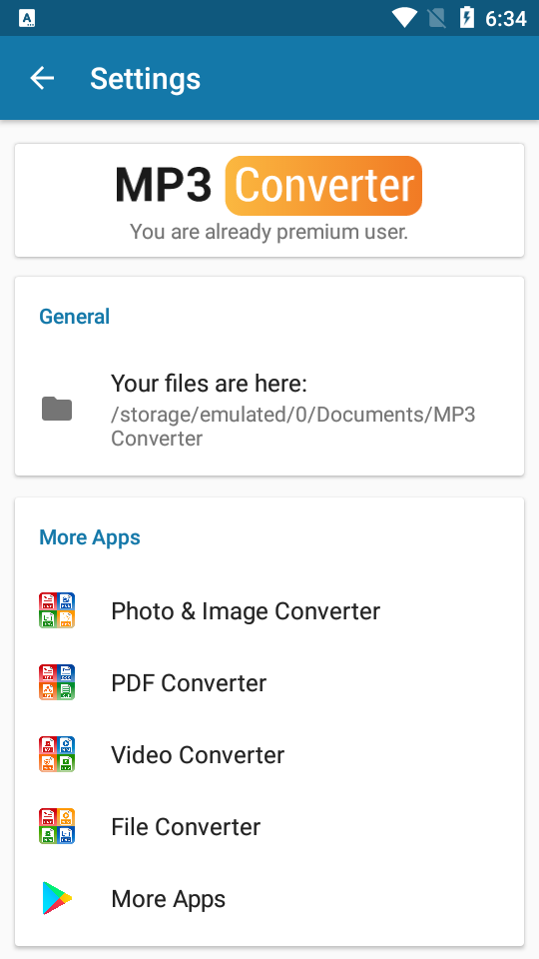539x959 pixels.
Task: Open File Converter list entry
Action: coord(269,827)
